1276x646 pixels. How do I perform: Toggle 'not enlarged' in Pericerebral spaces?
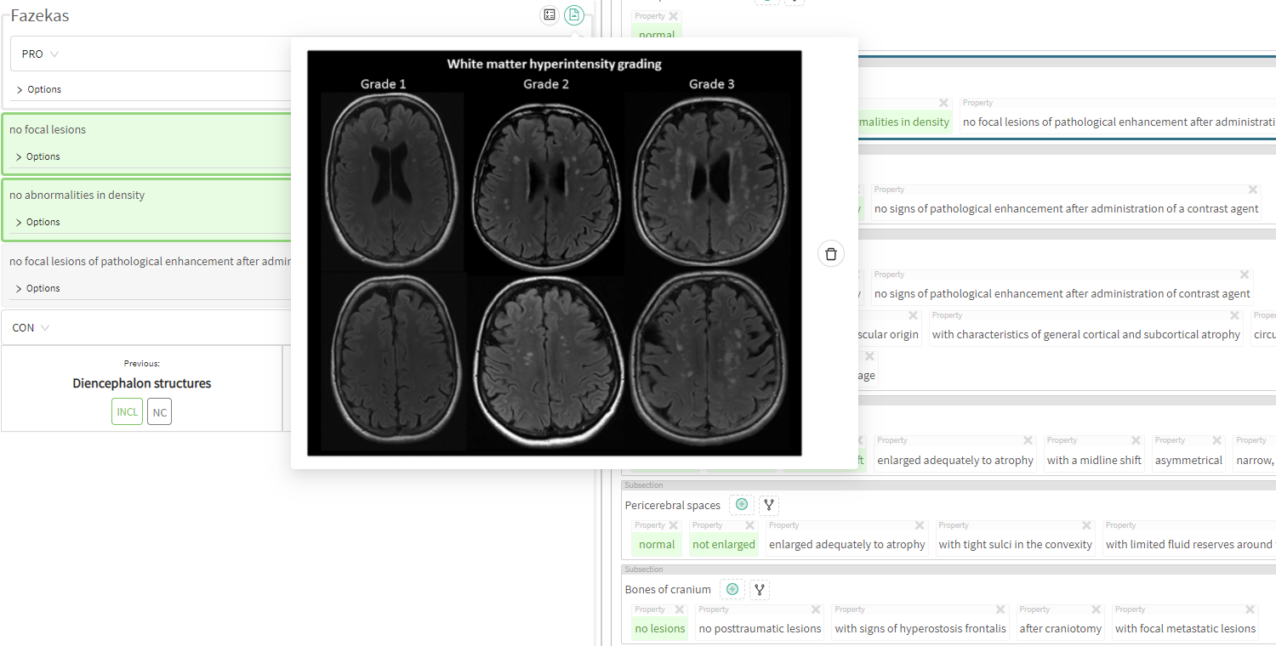[724, 544]
